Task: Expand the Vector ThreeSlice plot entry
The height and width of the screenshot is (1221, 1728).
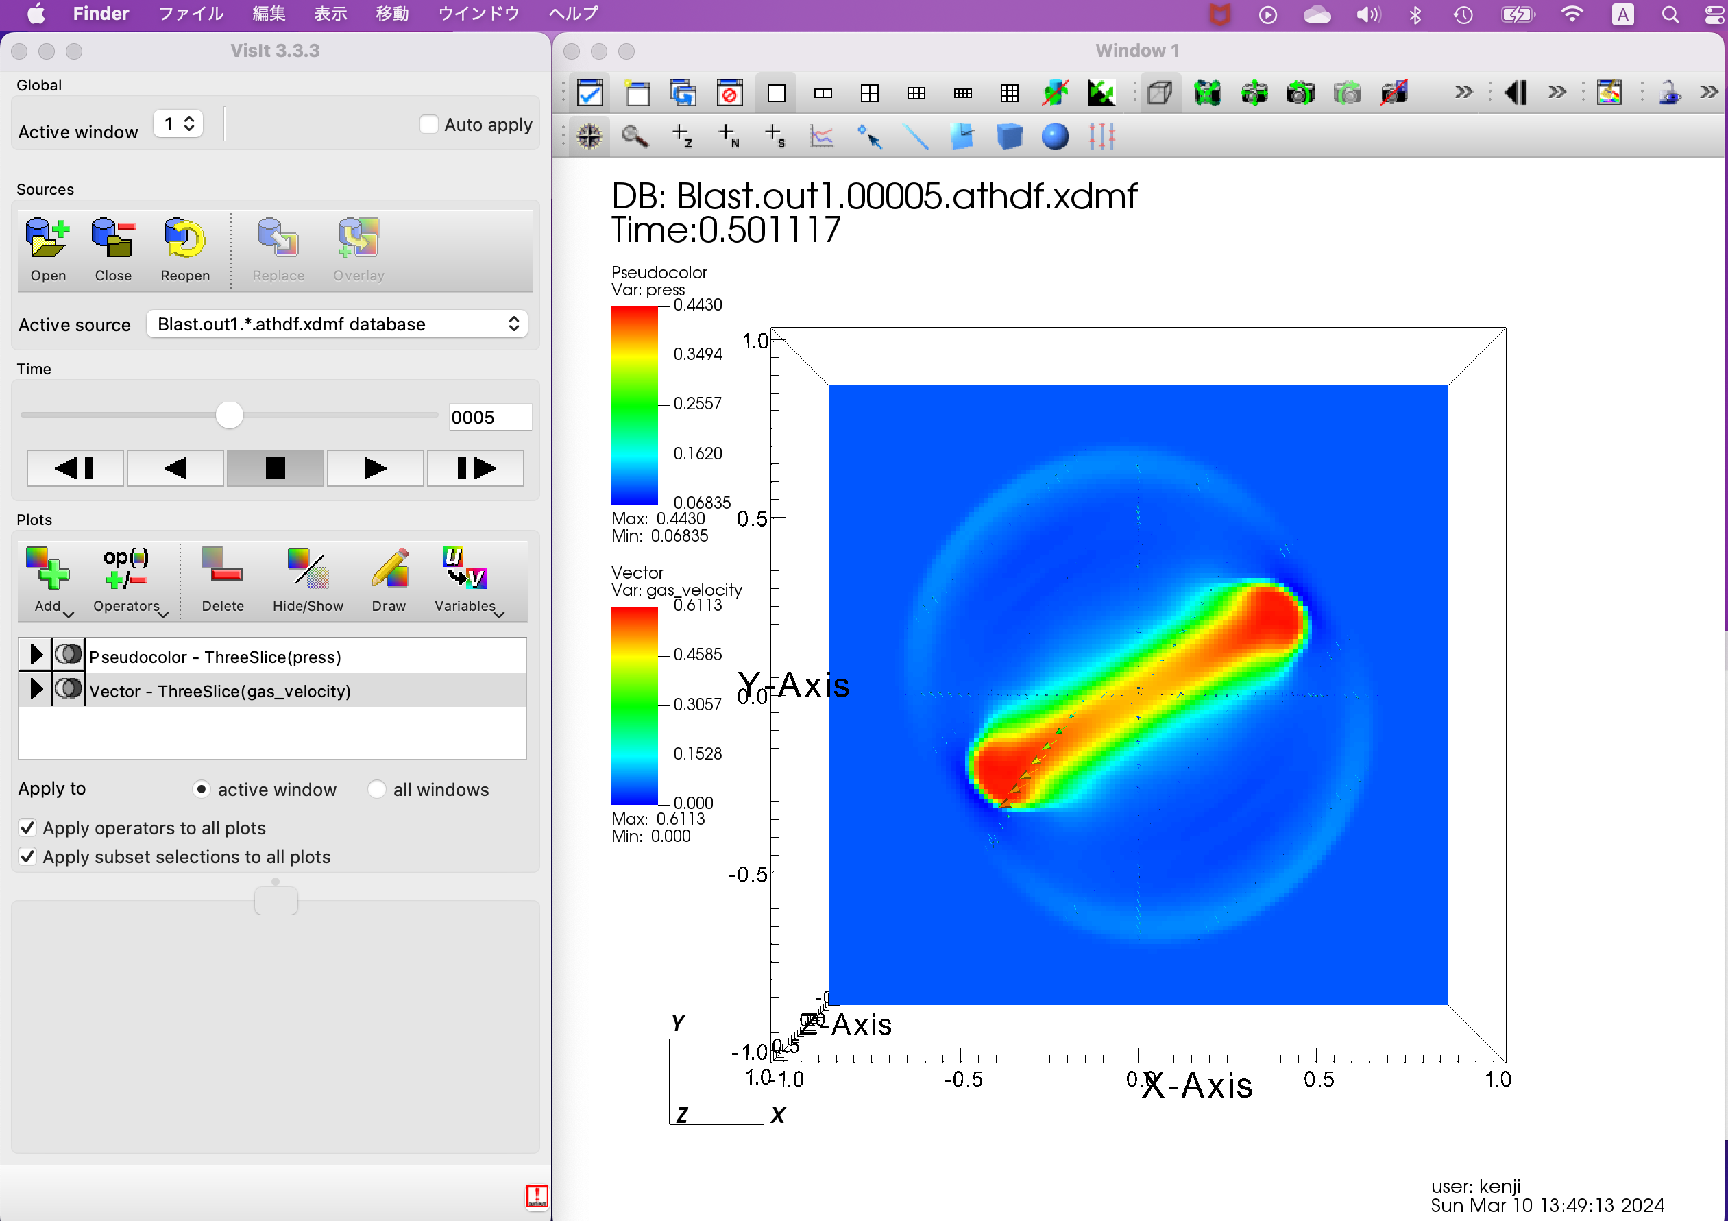Action: [x=36, y=689]
